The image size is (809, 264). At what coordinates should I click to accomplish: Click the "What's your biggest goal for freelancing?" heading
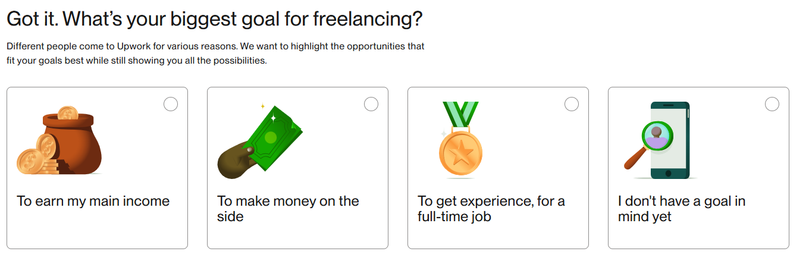pyautogui.click(x=214, y=19)
